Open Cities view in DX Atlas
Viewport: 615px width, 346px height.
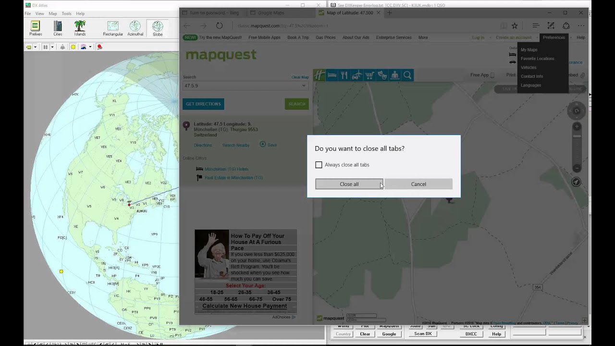click(x=58, y=28)
